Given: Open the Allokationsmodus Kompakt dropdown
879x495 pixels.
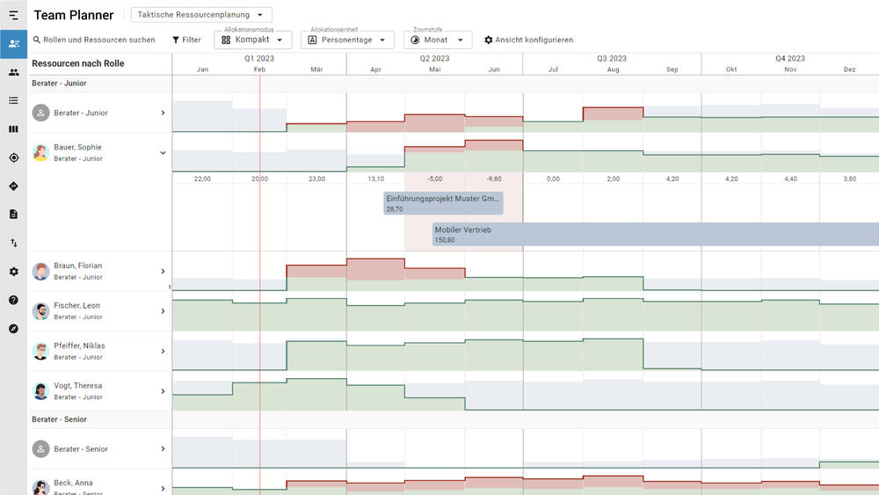Looking at the screenshot, I should 253,40.
